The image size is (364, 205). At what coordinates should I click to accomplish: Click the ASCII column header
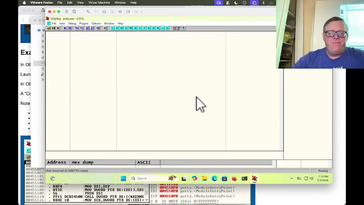148,162
